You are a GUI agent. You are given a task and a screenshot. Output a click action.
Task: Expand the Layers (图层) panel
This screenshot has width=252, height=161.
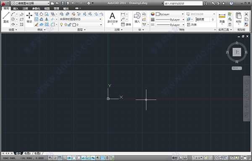pyautogui.click(x=81, y=30)
